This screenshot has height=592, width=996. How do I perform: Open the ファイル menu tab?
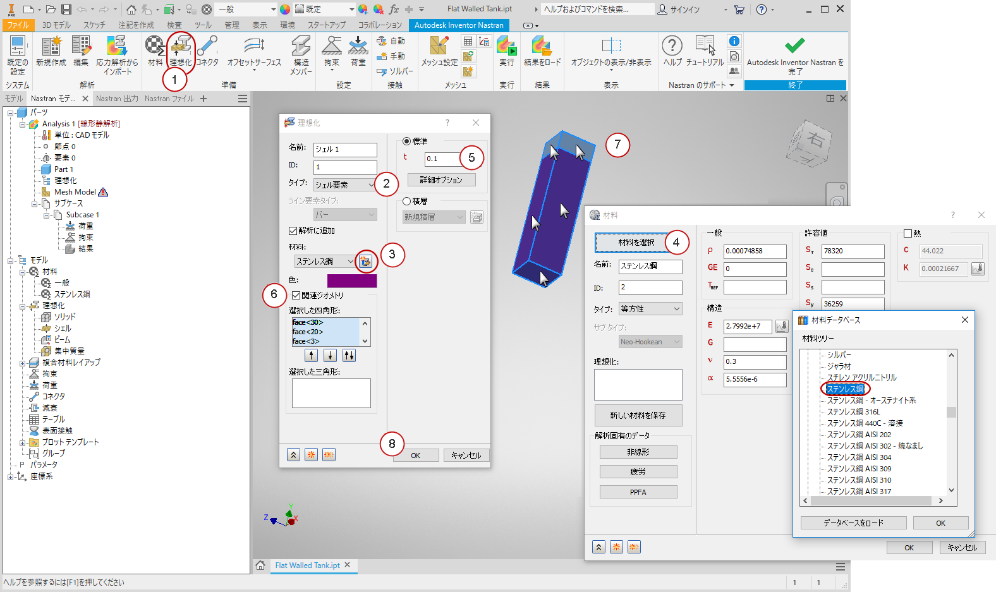tap(18, 25)
